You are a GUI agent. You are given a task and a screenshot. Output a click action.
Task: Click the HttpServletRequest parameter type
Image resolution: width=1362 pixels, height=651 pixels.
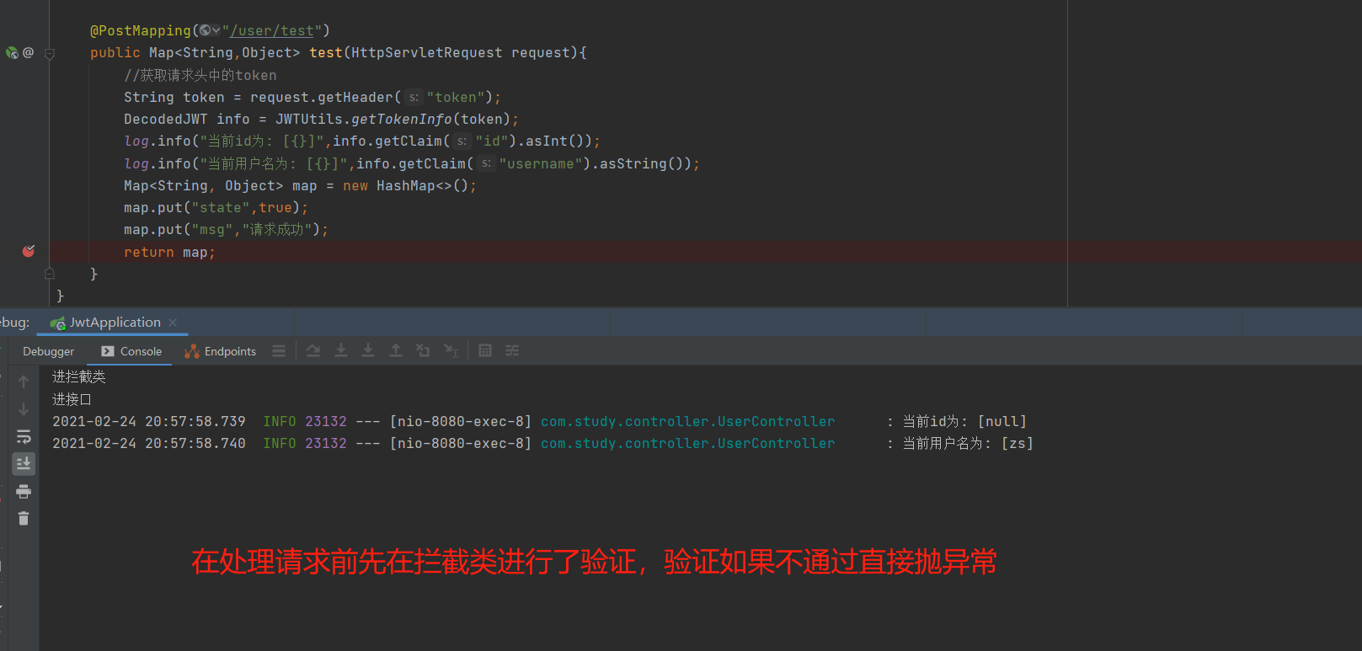427,52
